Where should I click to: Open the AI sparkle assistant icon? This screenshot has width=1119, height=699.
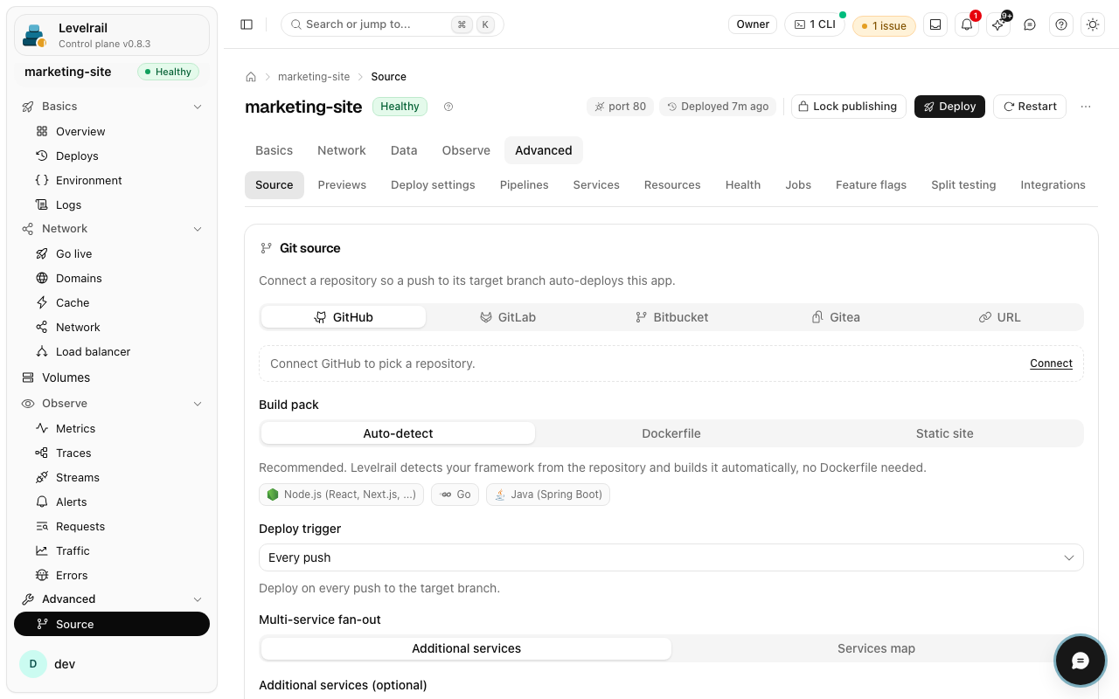(x=998, y=24)
